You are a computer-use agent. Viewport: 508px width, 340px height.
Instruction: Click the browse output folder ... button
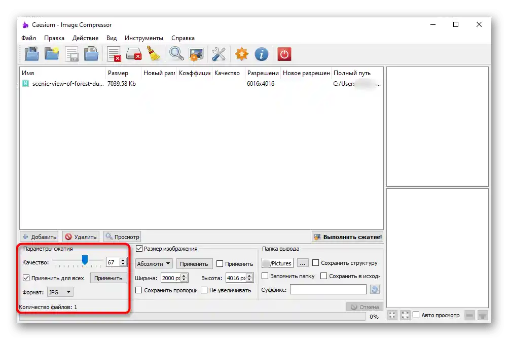click(302, 263)
